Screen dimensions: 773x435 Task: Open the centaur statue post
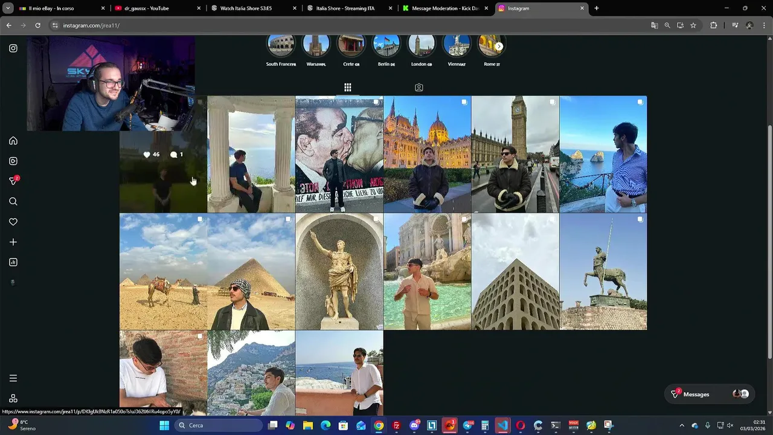coord(603,271)
